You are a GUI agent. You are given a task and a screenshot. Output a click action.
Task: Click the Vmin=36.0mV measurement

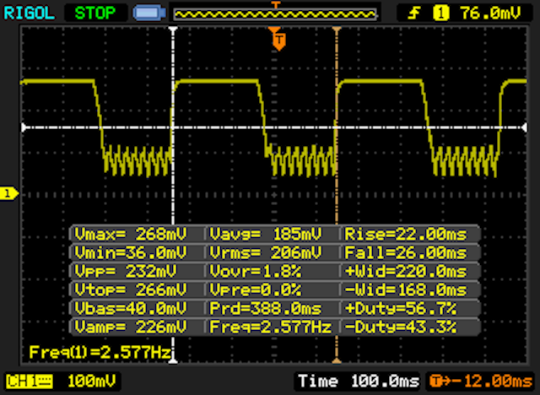tap(131, 252)
